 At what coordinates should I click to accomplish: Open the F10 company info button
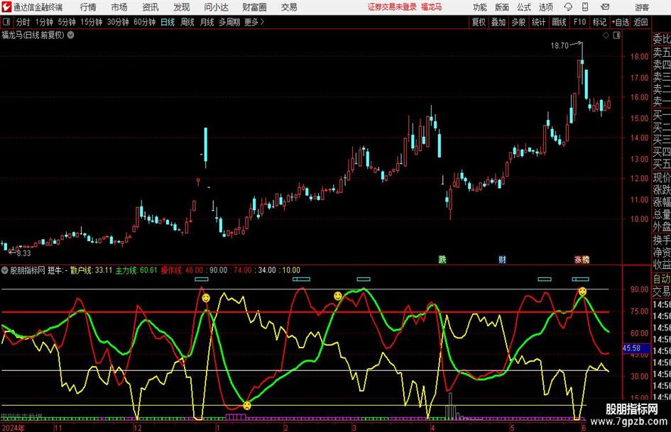(580, 22)
